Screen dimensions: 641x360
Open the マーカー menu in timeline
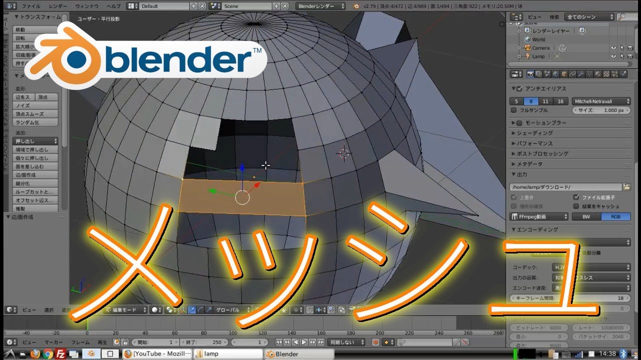(x=54, y=342)
